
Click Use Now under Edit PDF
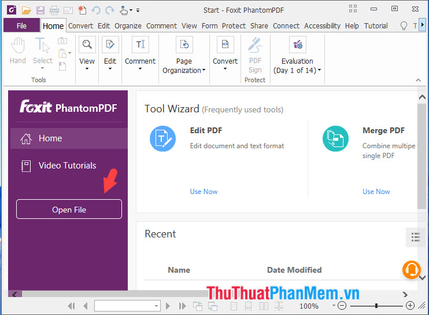click(x=204, y=192)
